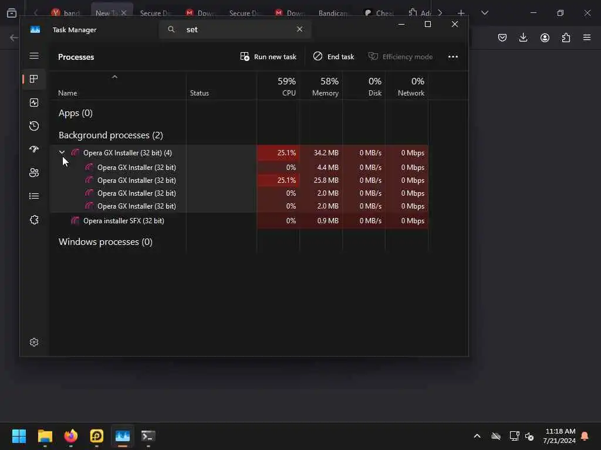The image size is (601, 450).
Task: Open the list all tabs dropdown arrow
Action: click(484, 13)
